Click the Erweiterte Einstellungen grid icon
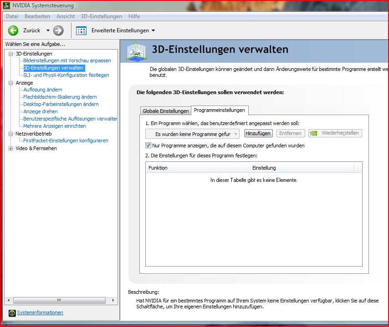 (x=81, y=31)
